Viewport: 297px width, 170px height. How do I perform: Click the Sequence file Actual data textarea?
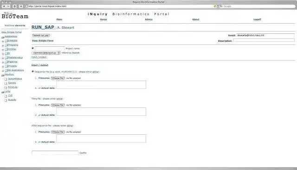point(101,85)
